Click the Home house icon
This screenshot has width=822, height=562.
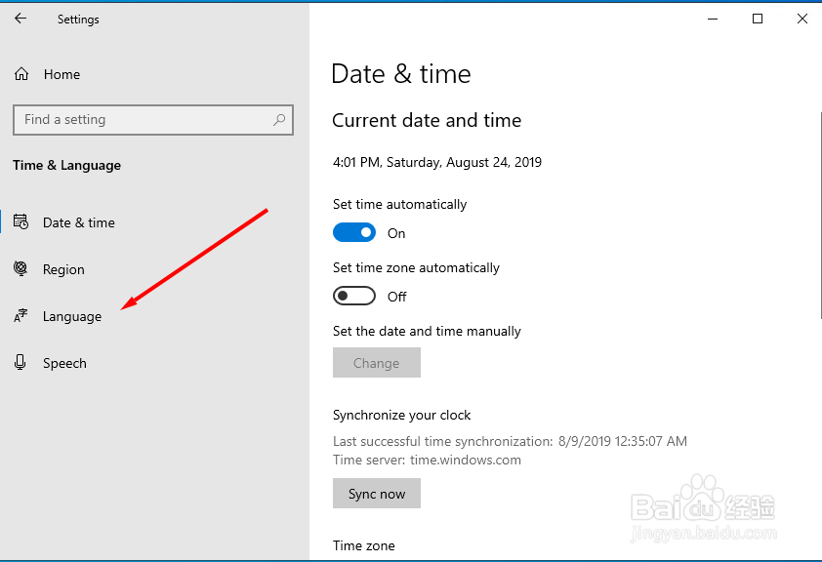[x=21, y=74]
